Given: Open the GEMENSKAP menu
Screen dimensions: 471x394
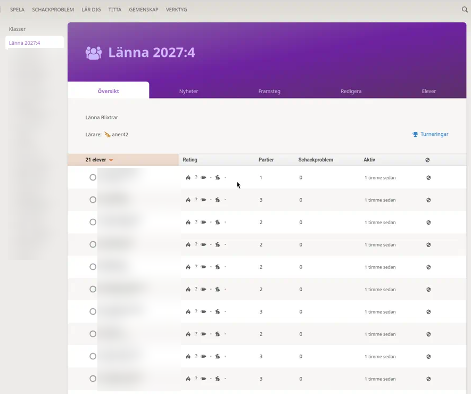Looking at the screenshot, I should (x=144, y=10).
